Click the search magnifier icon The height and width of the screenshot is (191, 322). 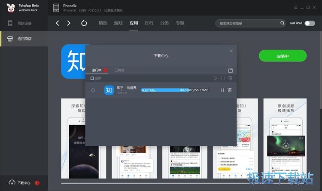pos(283,23)
